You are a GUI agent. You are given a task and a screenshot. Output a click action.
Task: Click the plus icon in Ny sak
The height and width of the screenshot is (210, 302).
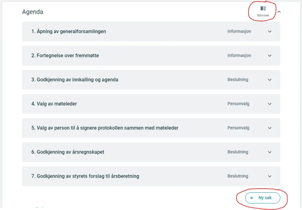pos(252,198)
